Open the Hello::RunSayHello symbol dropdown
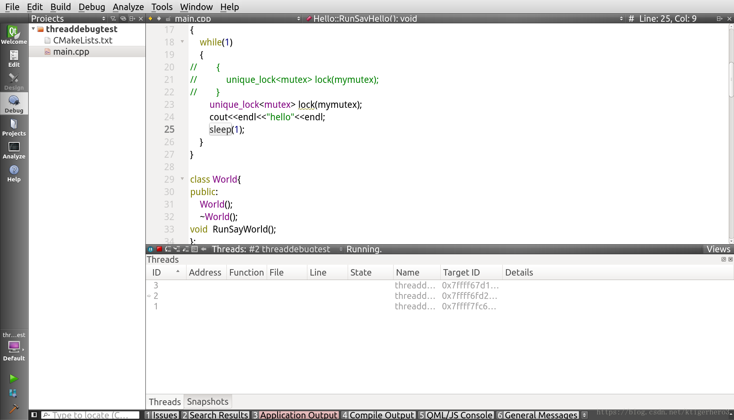This screenshot has height=420, width=734. tap(464, 19)
